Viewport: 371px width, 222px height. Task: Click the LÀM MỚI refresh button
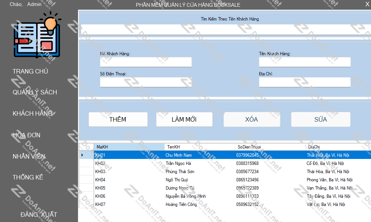184,119
